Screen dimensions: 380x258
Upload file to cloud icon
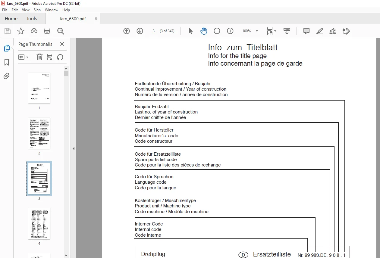point(34,31)
